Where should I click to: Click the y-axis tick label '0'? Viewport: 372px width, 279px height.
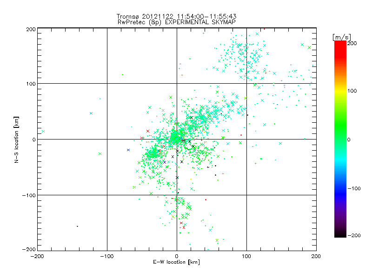(34, 139)
